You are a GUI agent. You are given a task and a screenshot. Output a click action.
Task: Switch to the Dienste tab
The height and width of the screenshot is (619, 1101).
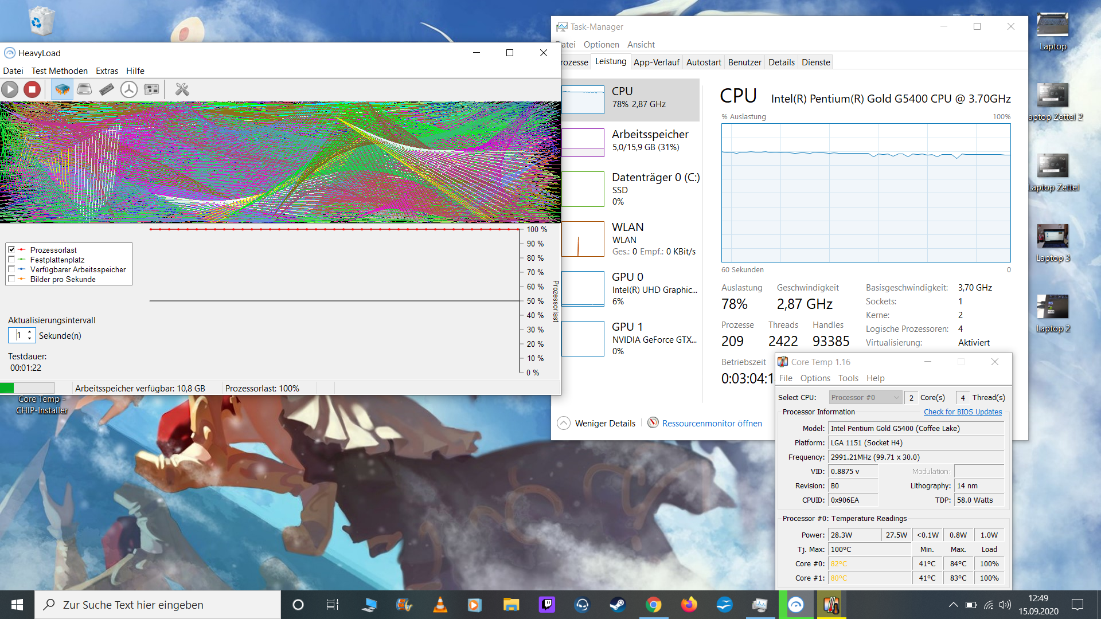(816, 62)
